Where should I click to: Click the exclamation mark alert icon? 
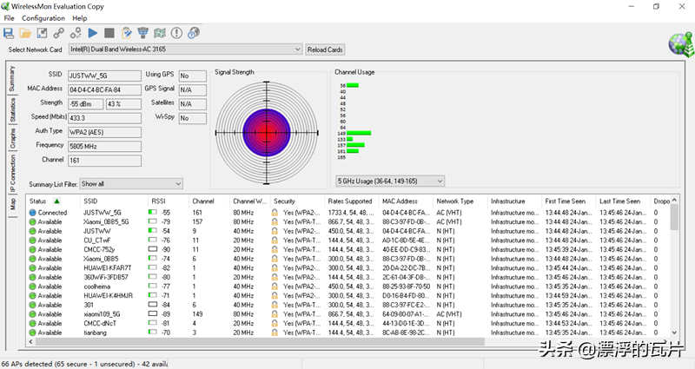(x=176, y=33)
